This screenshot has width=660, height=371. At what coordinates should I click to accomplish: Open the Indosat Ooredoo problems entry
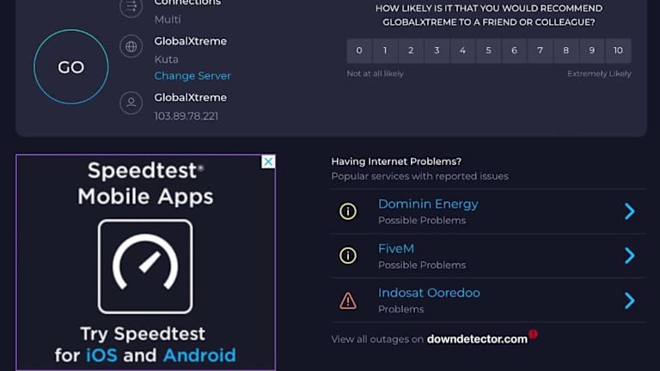[x=429, y=293]
